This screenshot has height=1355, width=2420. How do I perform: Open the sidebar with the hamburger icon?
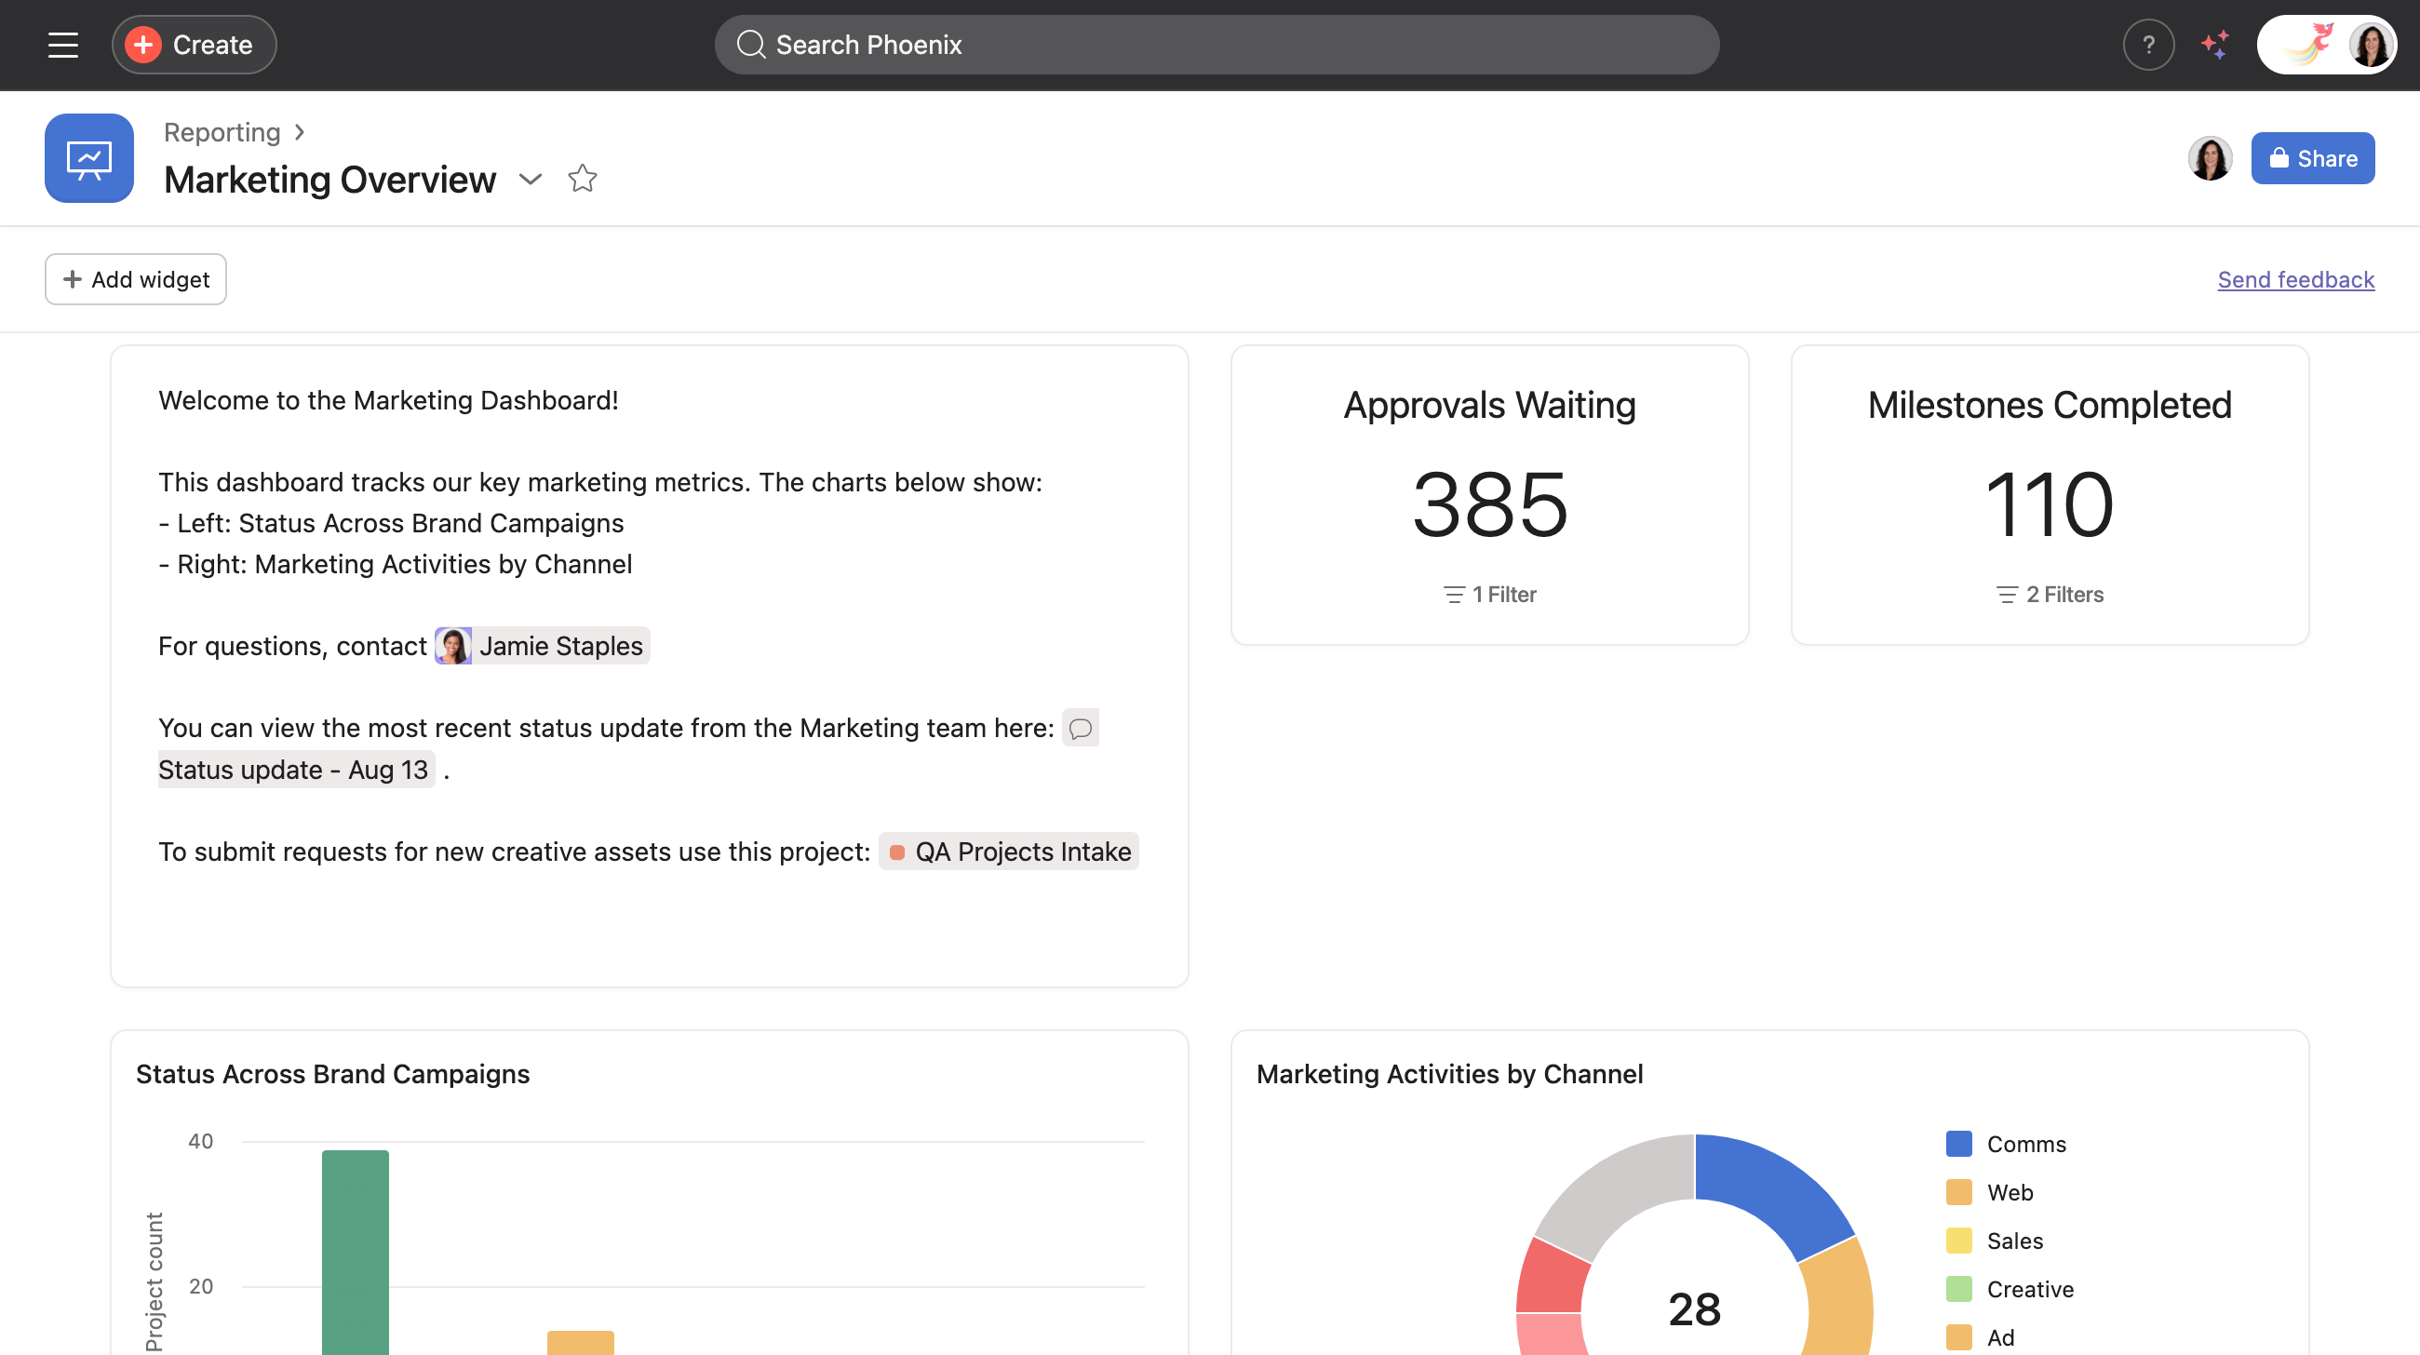(62, 44)
